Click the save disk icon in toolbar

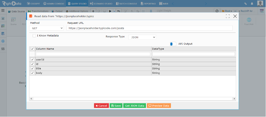(132, 11)
